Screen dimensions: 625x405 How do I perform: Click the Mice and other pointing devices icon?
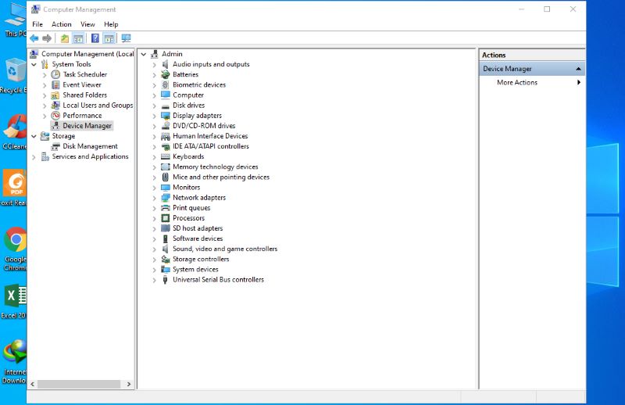coord(166,177)
